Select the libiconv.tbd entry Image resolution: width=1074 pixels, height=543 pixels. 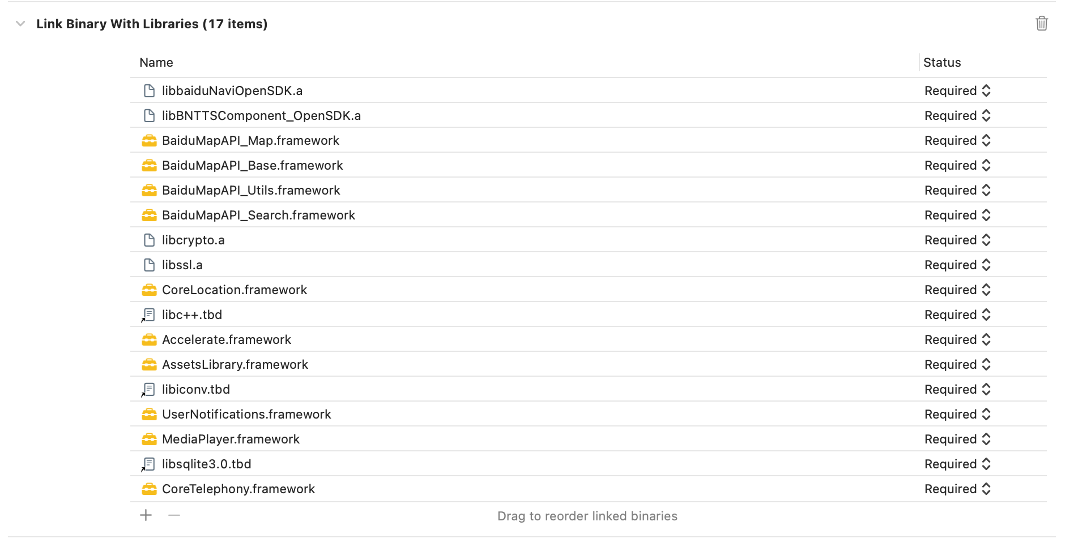point(196,390)
